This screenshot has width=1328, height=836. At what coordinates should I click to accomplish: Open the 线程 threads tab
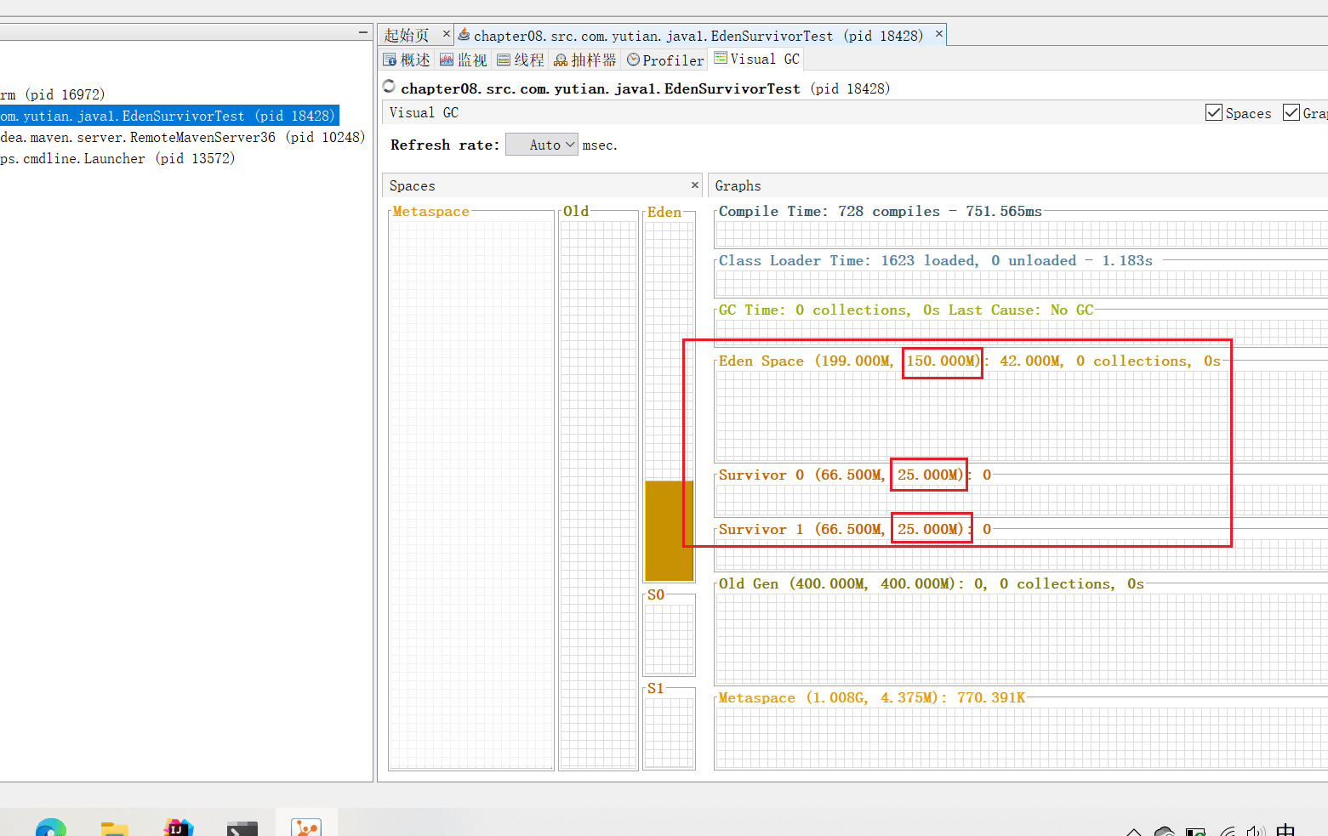[521, 60]
